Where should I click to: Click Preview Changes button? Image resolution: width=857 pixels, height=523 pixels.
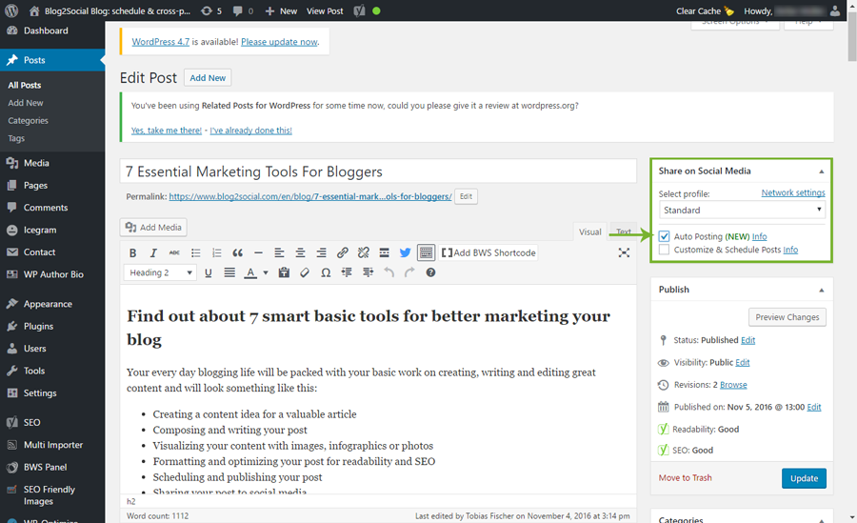click(x=787, y=317)
